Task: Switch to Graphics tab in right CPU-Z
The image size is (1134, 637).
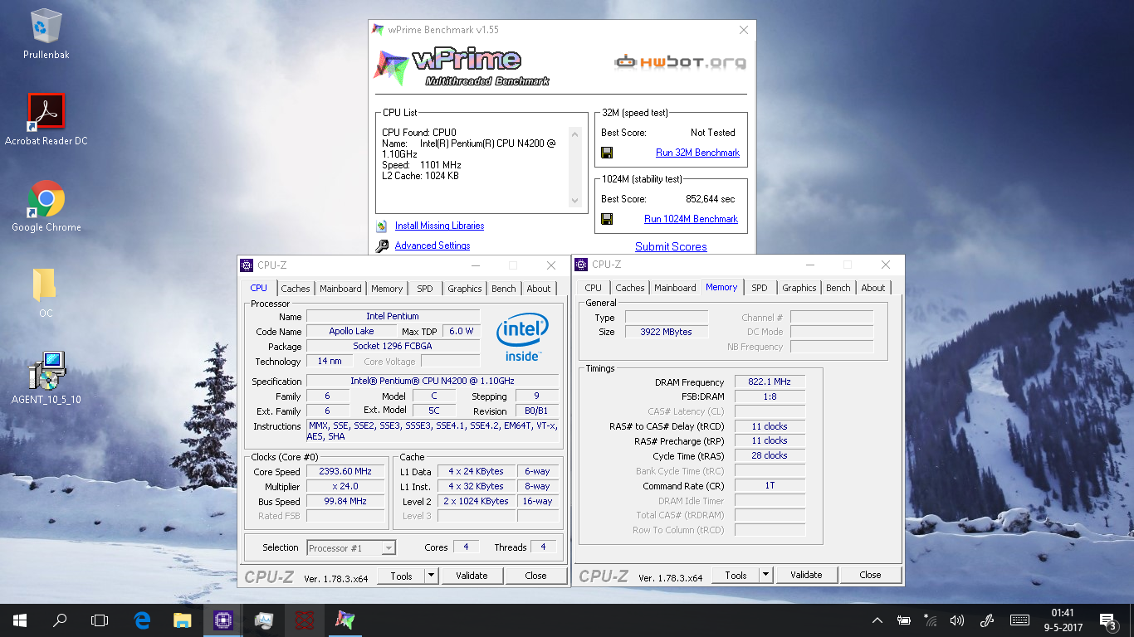Action: coord(799,288)
